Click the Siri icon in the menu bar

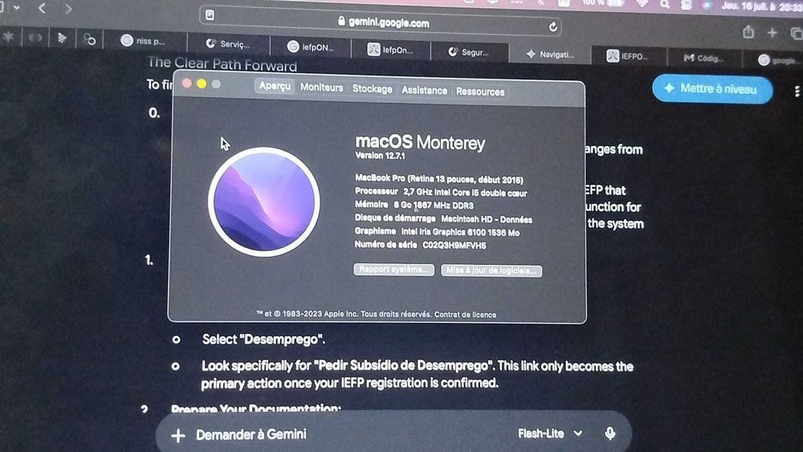pyautogui.click(x=707, y=6)
